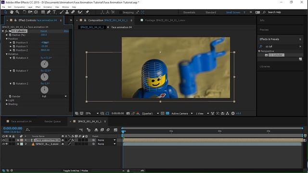The height and width of the screenshot is (173, 308).
Task: Select the Roto Brush tool
Action: tap(80, 12)
